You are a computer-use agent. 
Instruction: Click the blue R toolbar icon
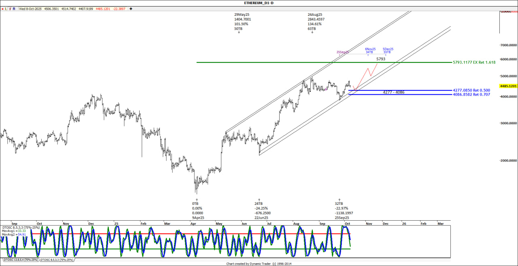pos(15,8)
